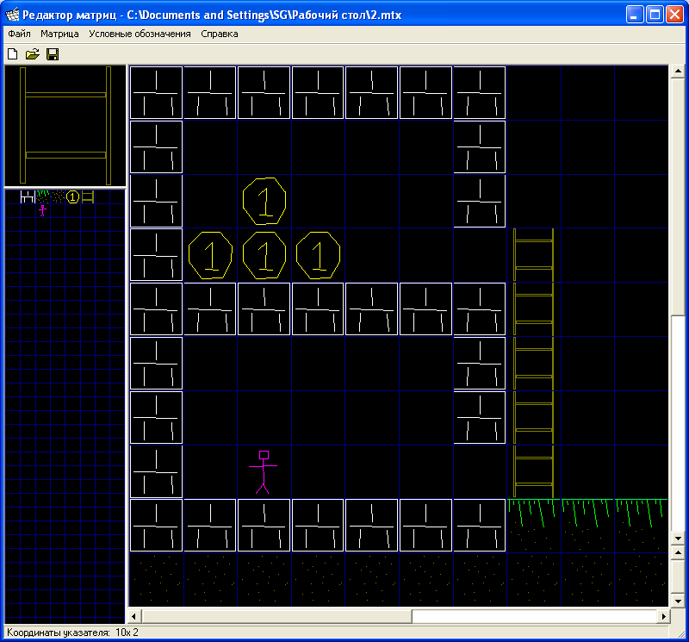The image size is (689, 642).
Task: Click the bottom-left corner brick tile
Action: tap(157, 525)
